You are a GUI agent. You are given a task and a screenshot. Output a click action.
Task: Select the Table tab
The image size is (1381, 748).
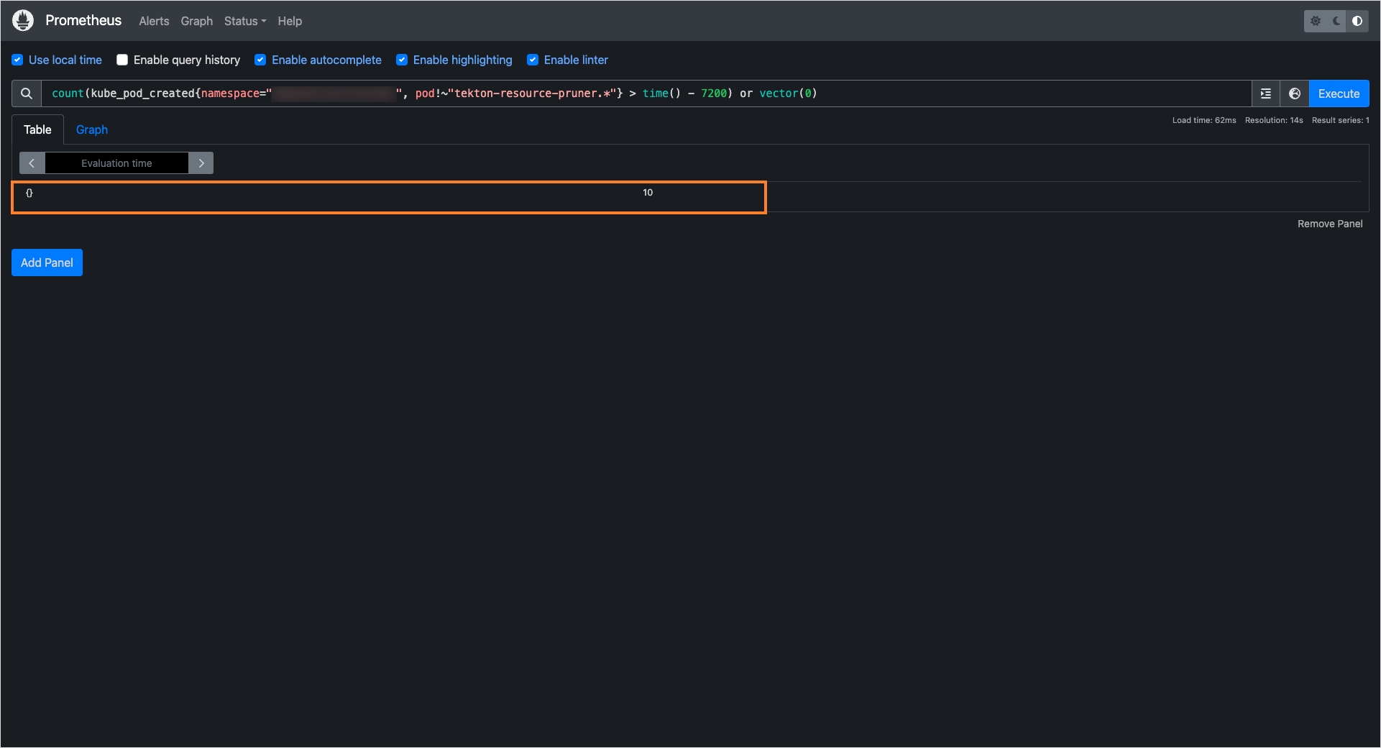coord(37,129)
